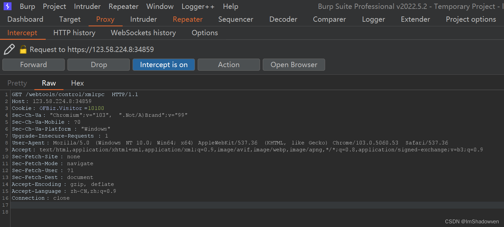Open the Comparer tab
The height and width of the screenshot is (227, 504).
click(x=329, y=19)
